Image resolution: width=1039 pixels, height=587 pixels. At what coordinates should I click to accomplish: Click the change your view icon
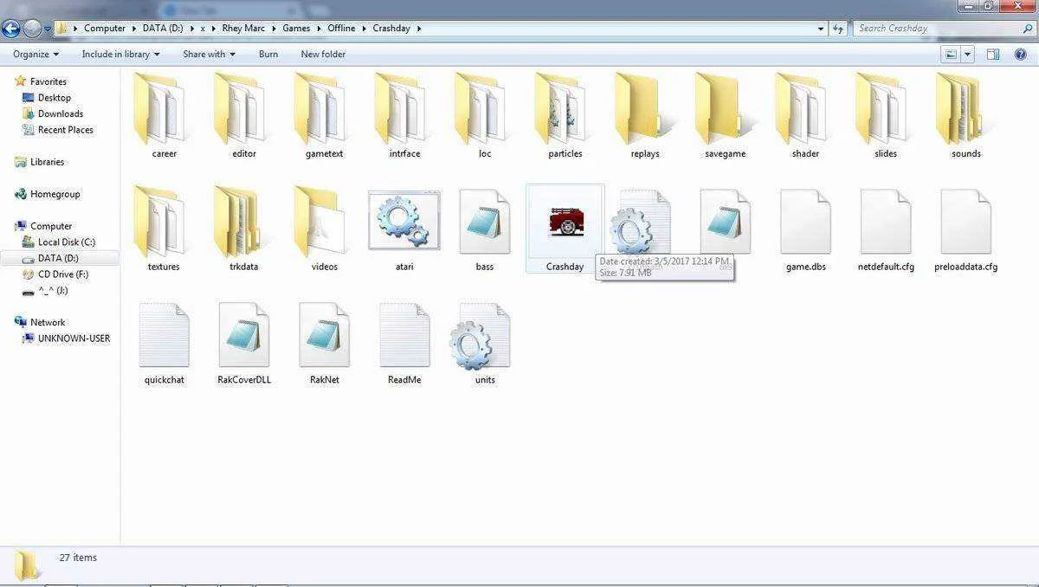click(x=951, y=54)
